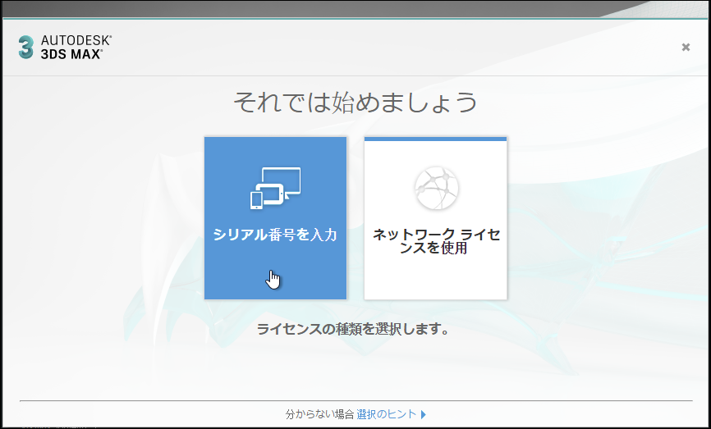Click the 分からない場合 text
Viewport: 711px width, 429px height.
319,415
